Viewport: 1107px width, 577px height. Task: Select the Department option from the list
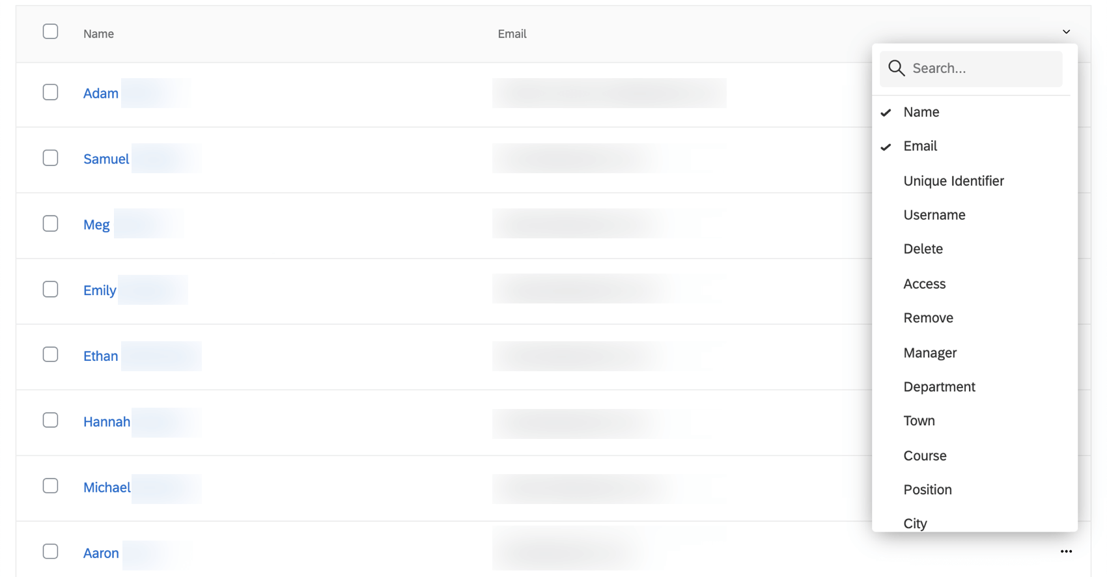point(939,386)
